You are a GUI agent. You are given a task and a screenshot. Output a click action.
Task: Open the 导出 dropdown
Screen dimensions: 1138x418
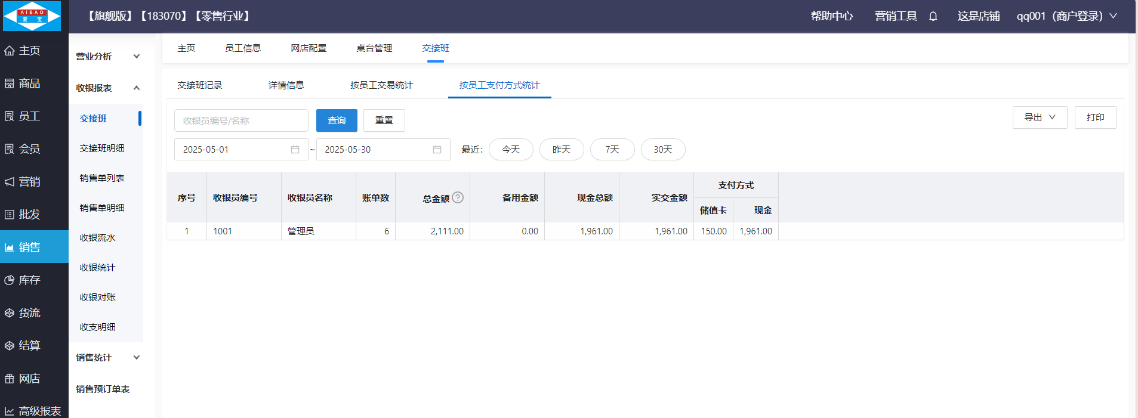coord(1040,117)
